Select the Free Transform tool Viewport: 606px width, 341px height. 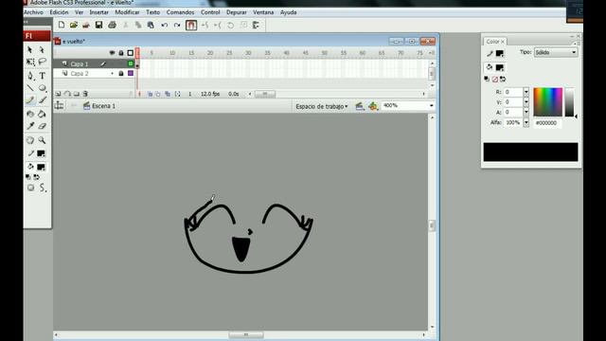pyautogui.click(x=30, y=62)
